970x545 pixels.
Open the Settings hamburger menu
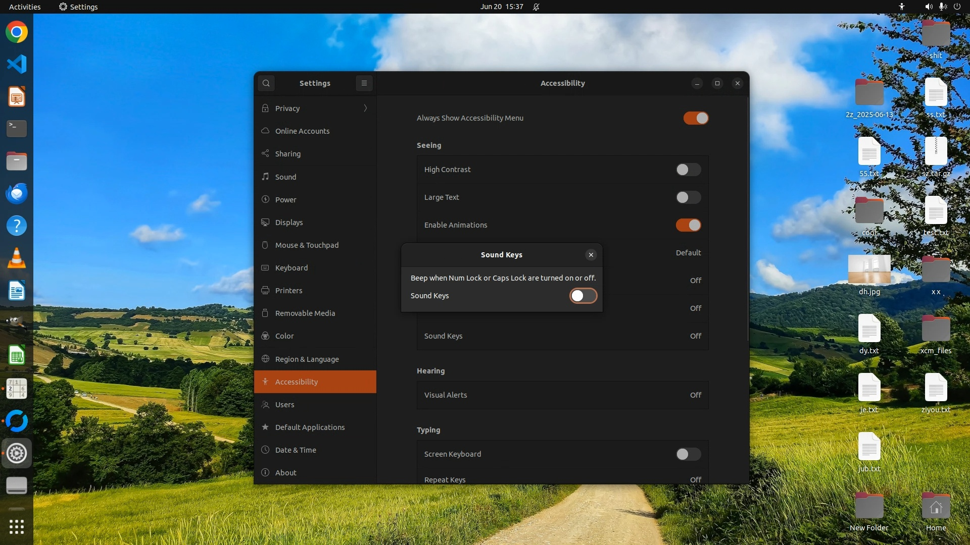tap(364, 83)
